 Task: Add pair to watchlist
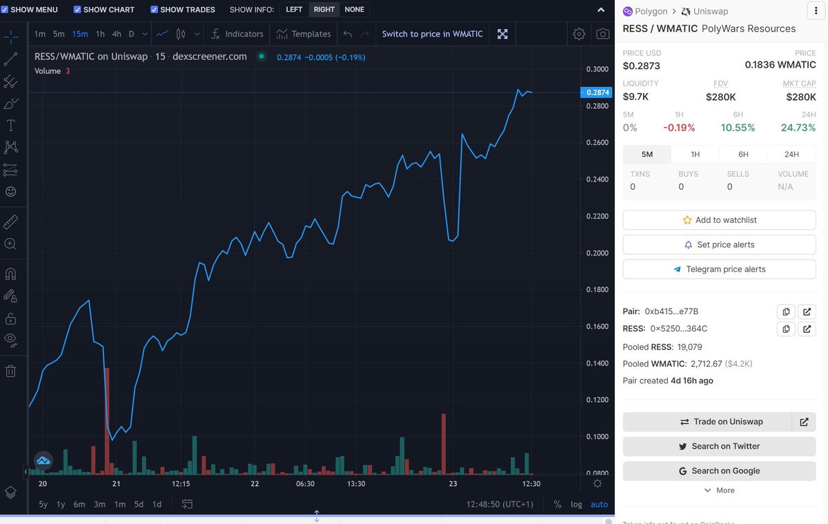click(x=720, y=220)
